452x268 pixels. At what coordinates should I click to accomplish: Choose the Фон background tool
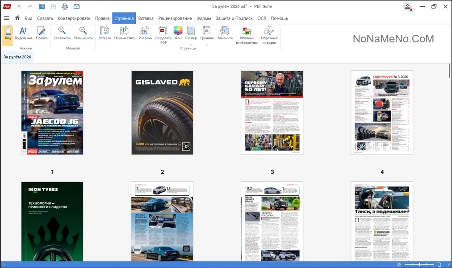[x=178, y=33]
